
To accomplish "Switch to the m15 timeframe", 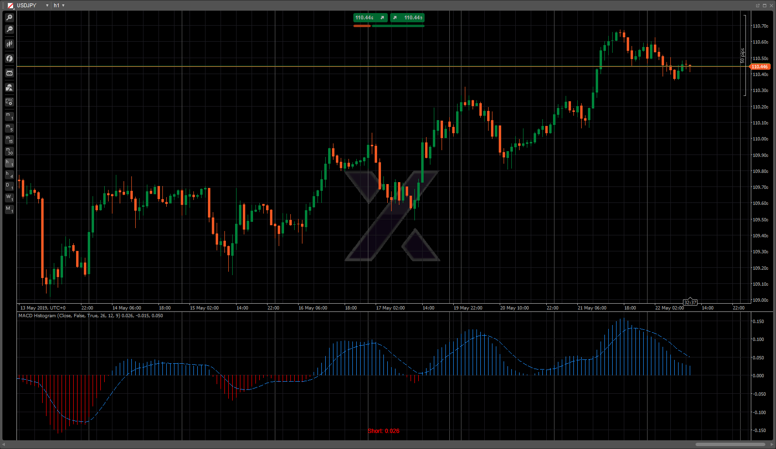I will (x=9, y=139).
